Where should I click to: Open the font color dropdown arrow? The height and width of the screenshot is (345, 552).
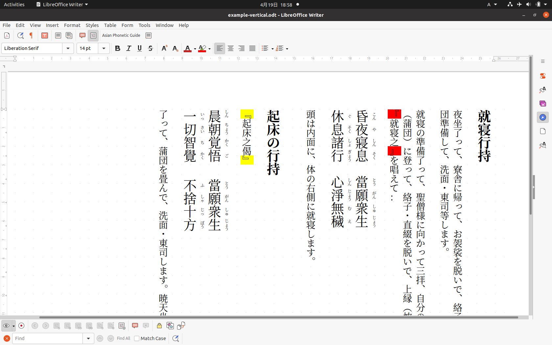195,49
